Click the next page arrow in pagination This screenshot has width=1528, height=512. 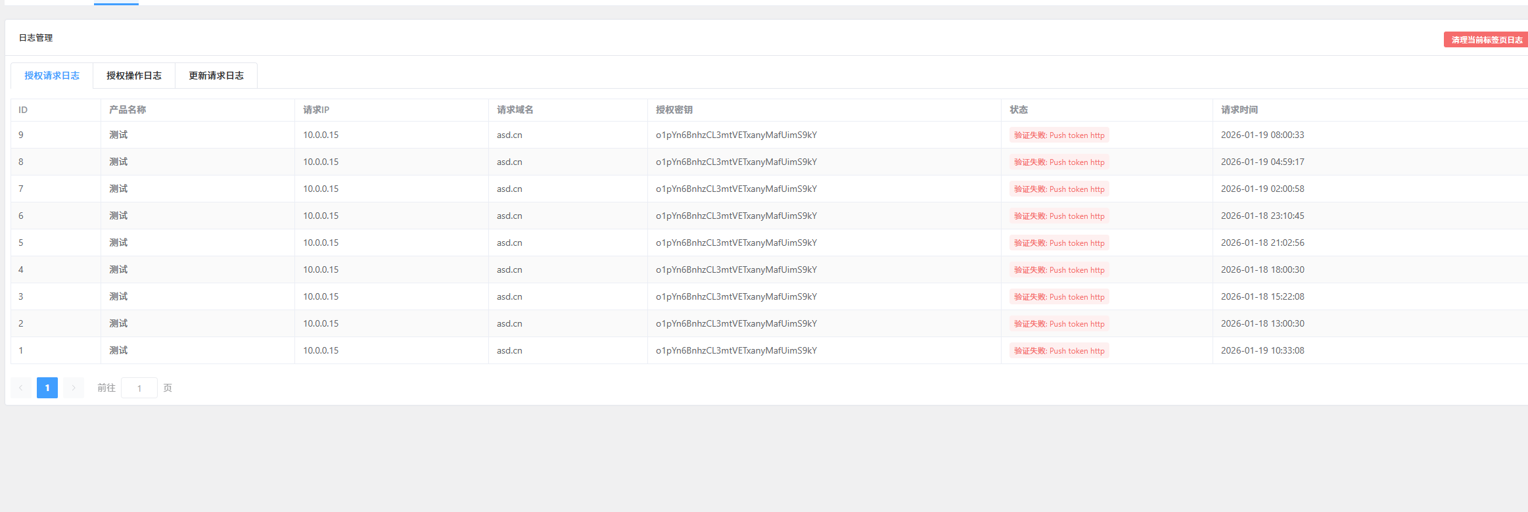click(74, 388)
